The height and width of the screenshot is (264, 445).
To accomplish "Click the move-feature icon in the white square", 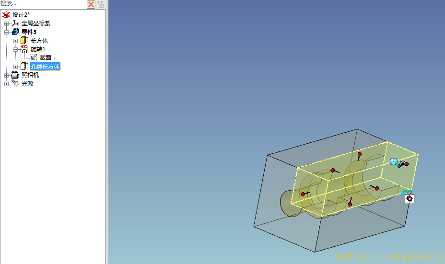I will (x=409, y=198).
